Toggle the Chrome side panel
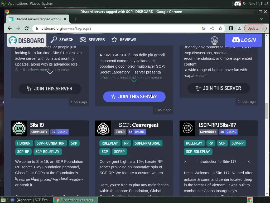Image resolution: width=270 pixels, height=203 pixels. (231, 28)
